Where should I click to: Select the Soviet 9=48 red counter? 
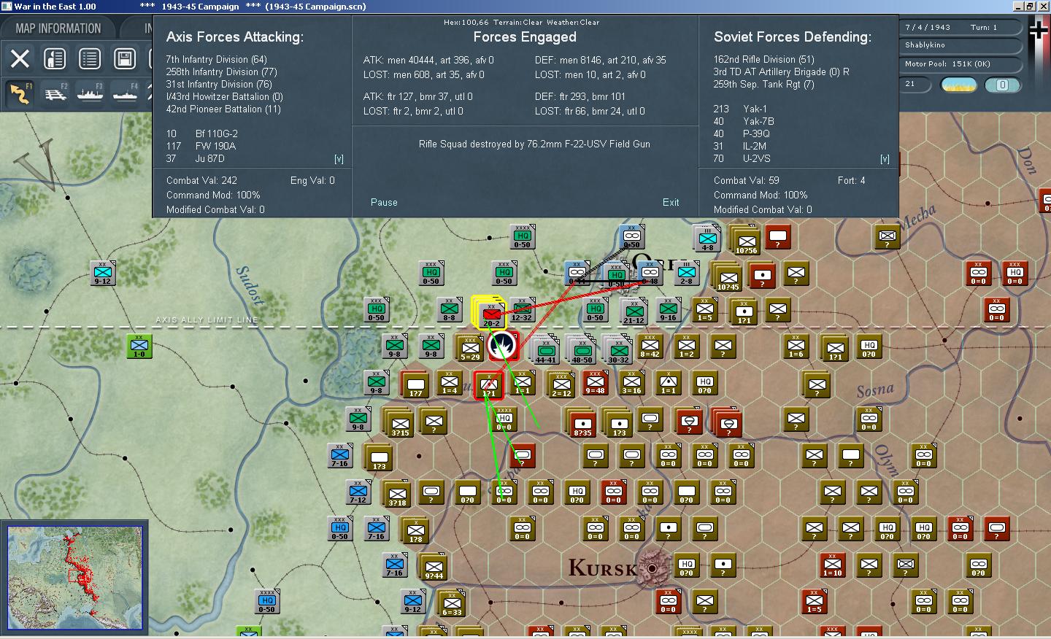(595, 382)
